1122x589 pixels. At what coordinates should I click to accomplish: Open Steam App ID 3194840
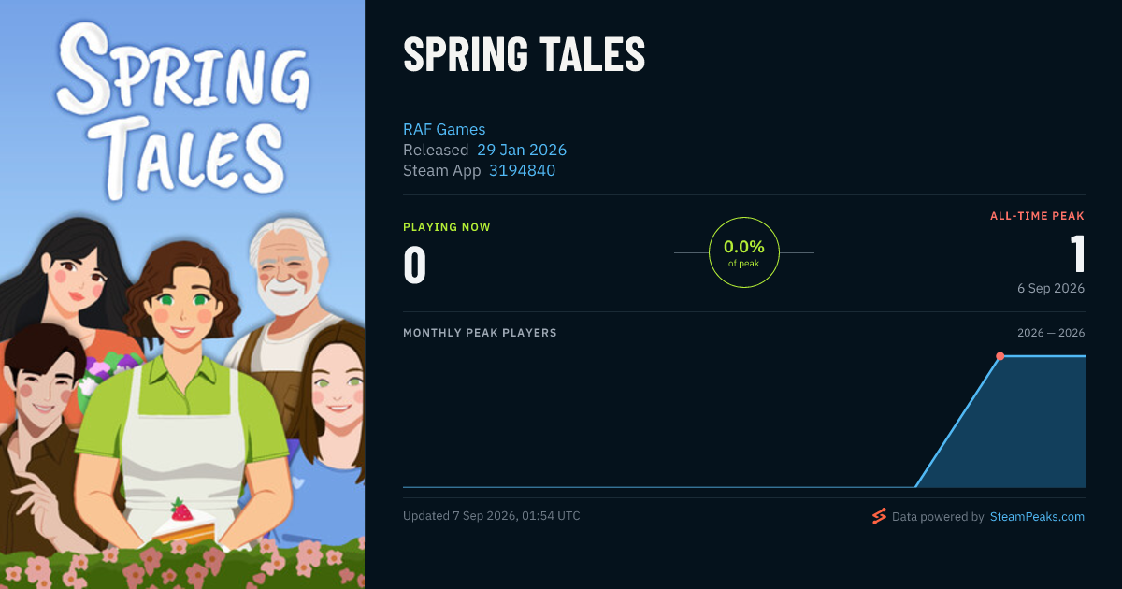coord(522,170)
